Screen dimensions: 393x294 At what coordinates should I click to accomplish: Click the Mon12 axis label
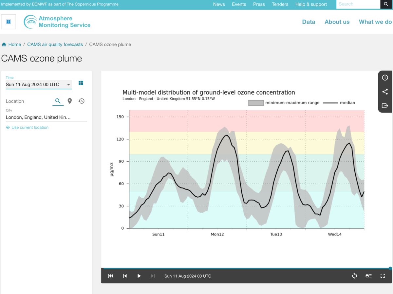pyautogui.click(x=217, y=235)
